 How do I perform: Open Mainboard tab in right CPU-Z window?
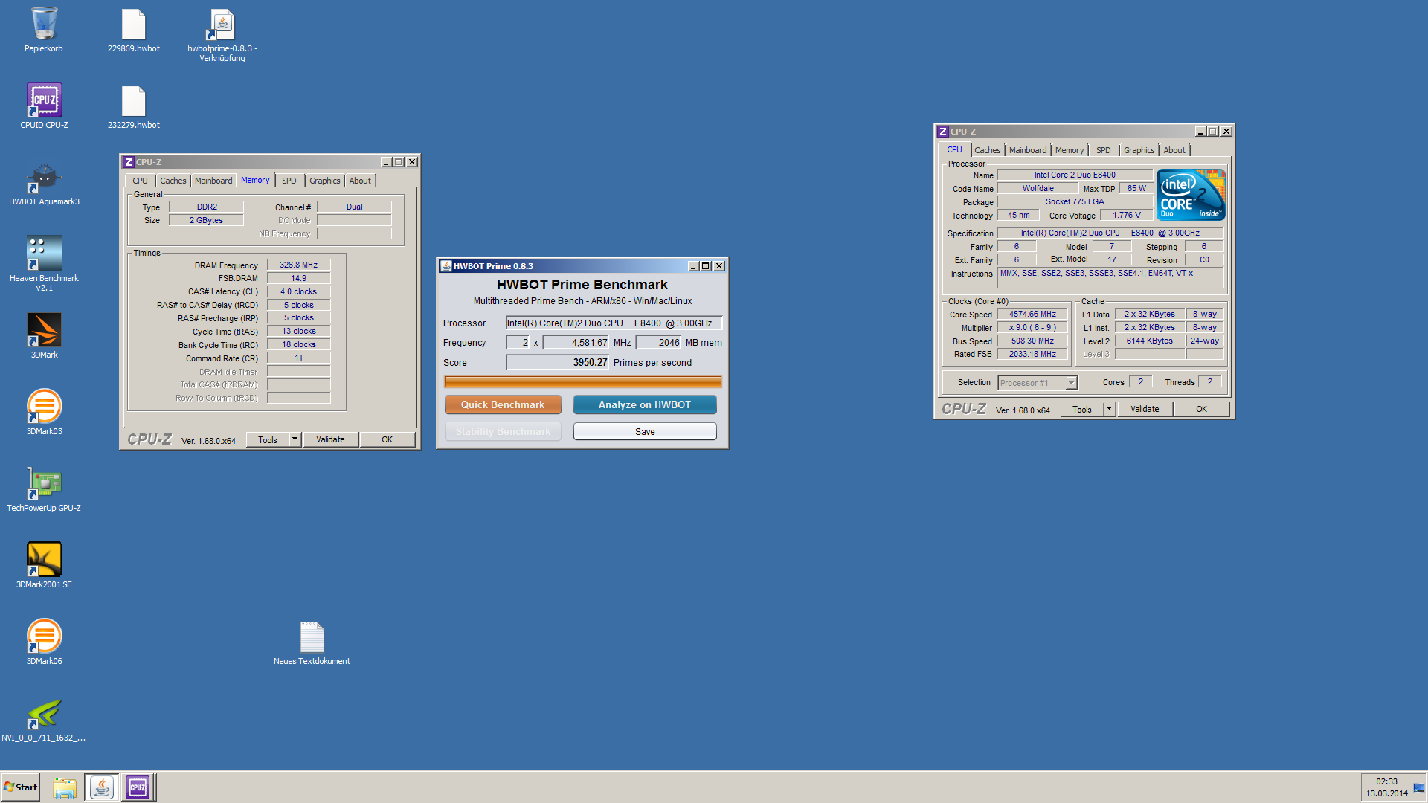[1028, 150]
